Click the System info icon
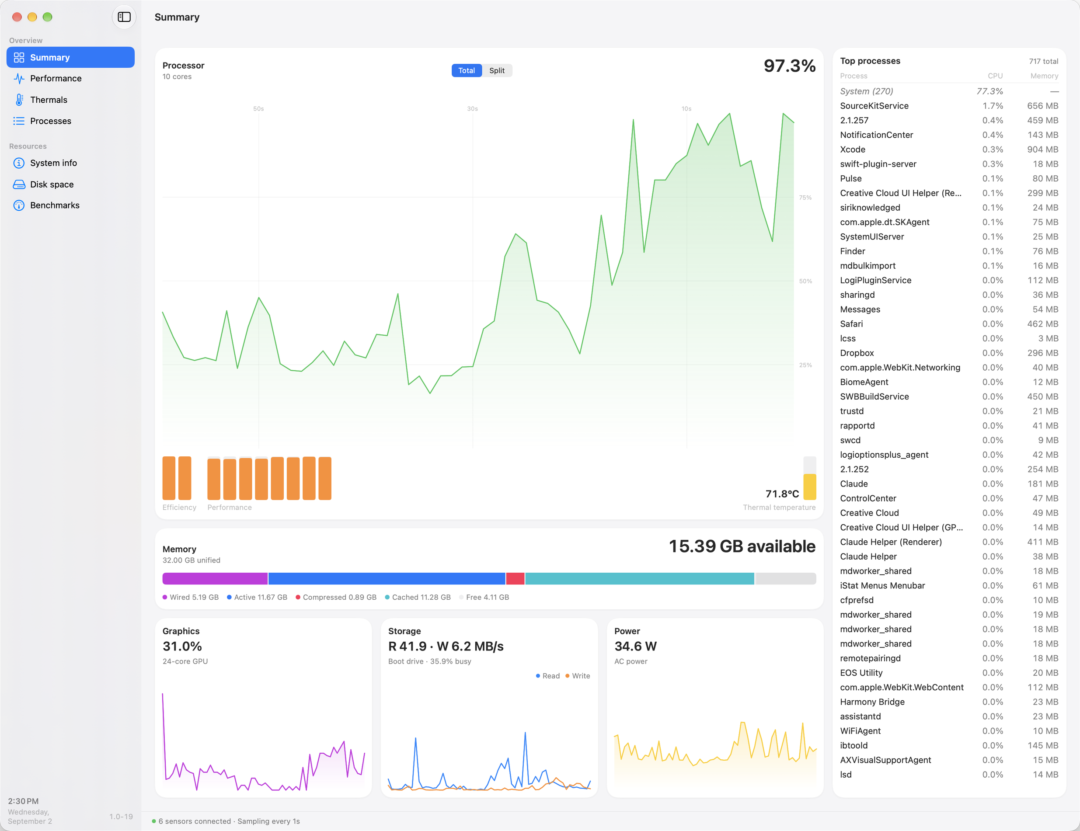The height and width of the screenshot is (831, 1080). coord(19,163)
